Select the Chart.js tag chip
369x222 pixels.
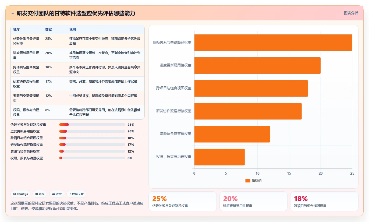[x=20, y=194]
